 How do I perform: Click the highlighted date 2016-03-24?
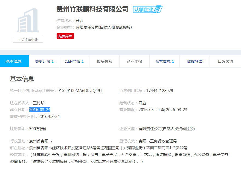40,110
